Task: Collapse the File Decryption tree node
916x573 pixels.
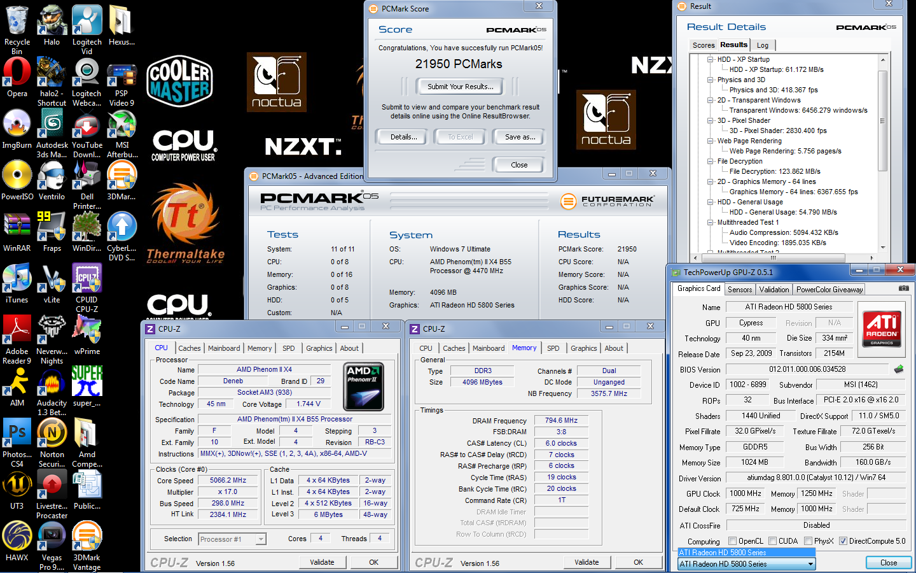Action: click(x=711, y=161)
